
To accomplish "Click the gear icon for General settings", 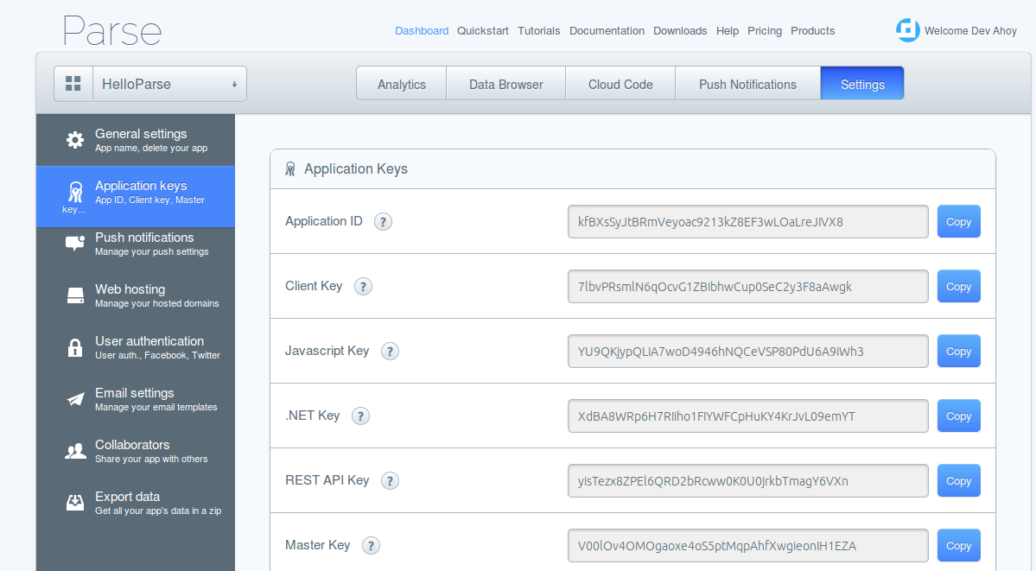I will click(75, 140).
